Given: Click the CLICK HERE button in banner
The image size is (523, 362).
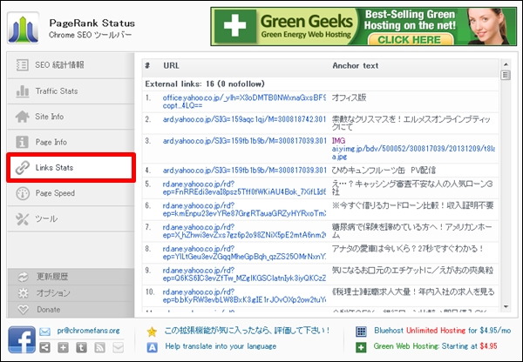Looking at the screenshot, I should 411,40.
